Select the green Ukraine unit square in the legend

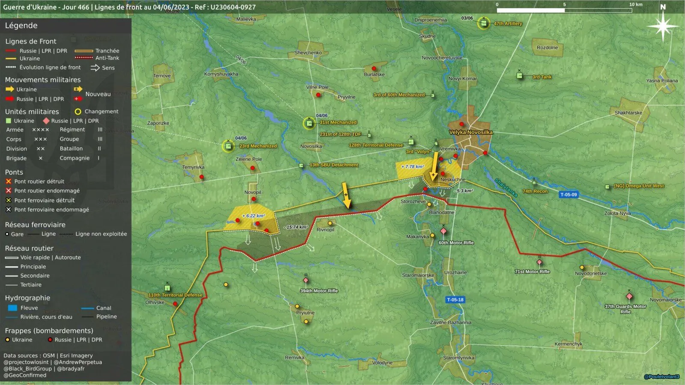[x=8, y=121]
